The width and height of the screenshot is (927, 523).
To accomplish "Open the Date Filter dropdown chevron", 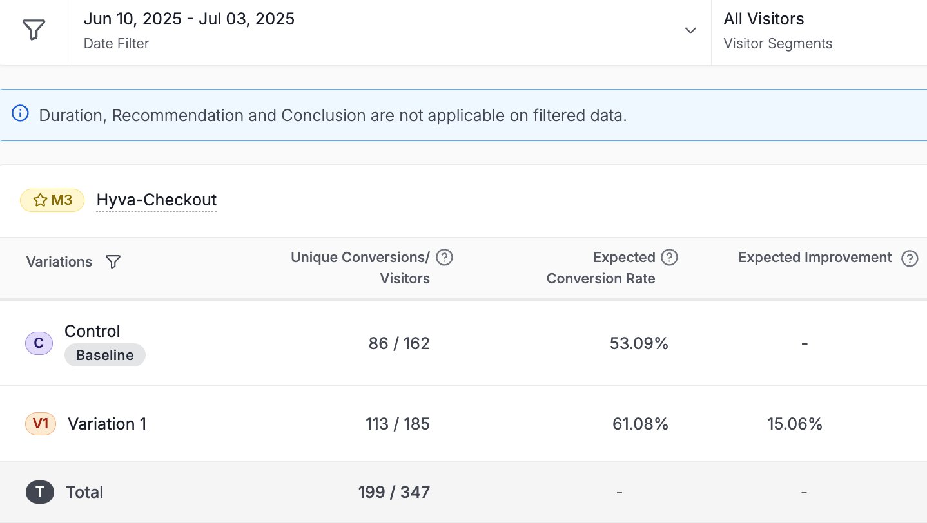I will point(690,31).
